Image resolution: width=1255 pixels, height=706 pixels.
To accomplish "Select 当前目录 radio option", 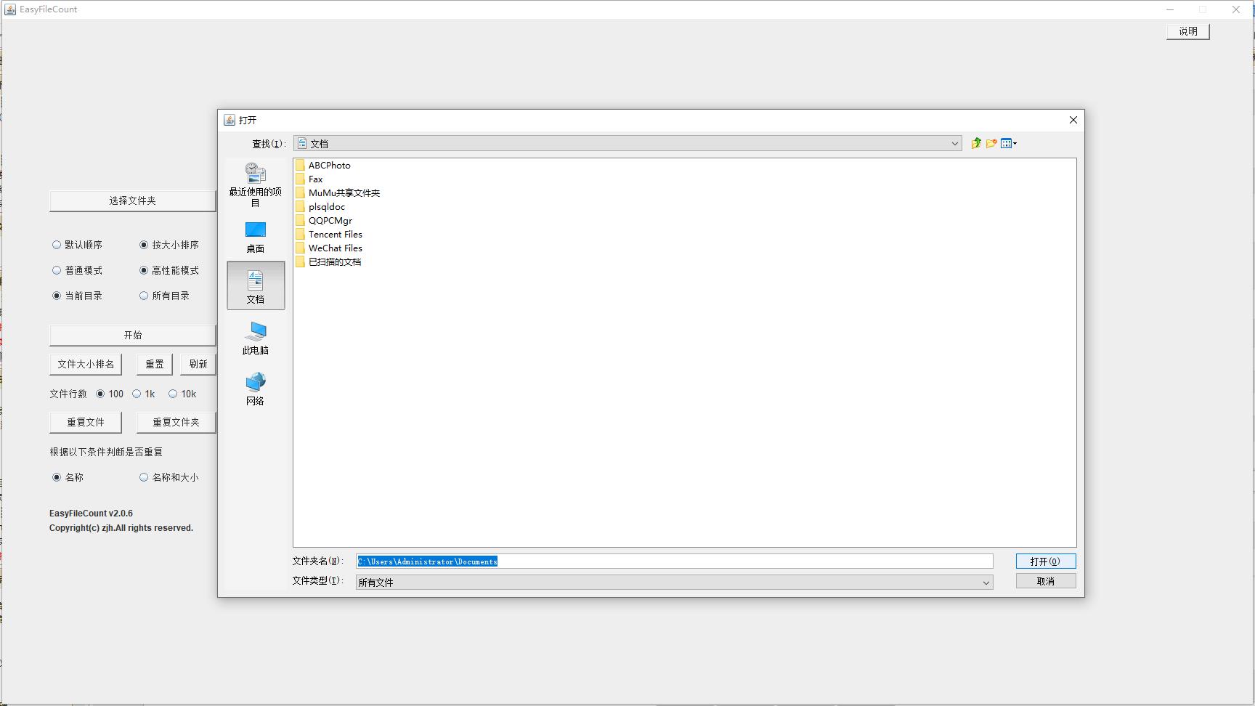I will (57, 296).
